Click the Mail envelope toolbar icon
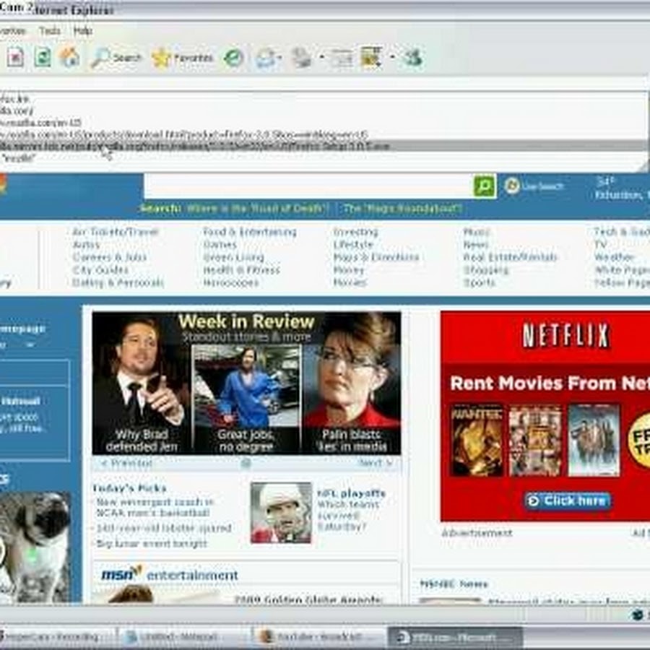 (x=266, y=58)
